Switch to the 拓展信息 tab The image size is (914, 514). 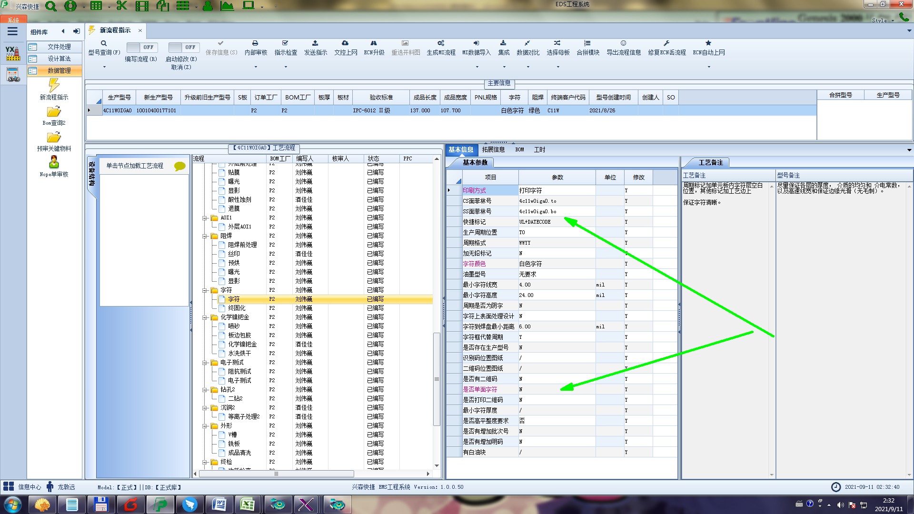click(493, 149)
